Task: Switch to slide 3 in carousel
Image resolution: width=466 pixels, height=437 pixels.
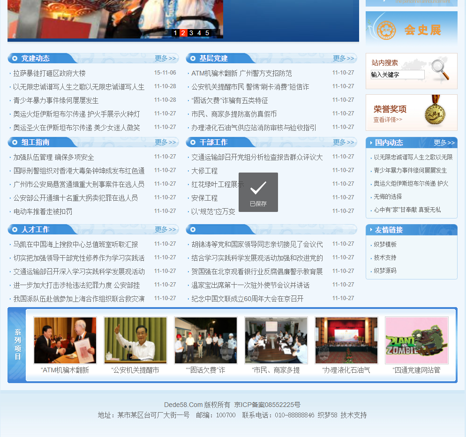Action: pyautogui.click(x=191, y=33)
